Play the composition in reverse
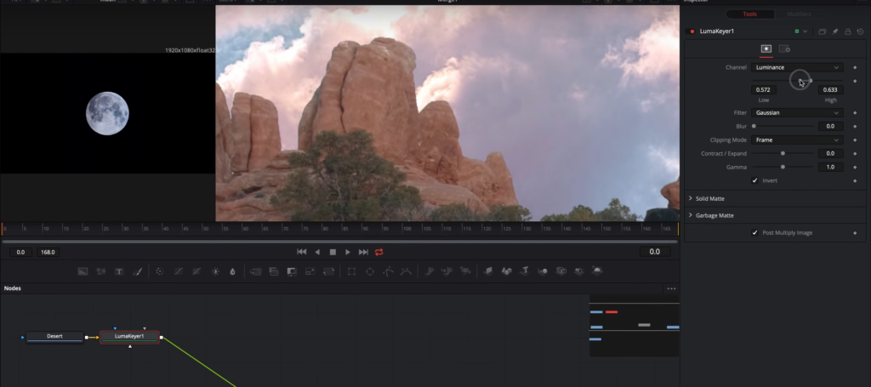The image size is (871, 387). 317,252
